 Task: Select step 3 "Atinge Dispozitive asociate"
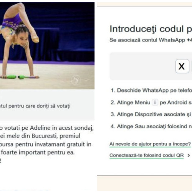coord(151,114)
